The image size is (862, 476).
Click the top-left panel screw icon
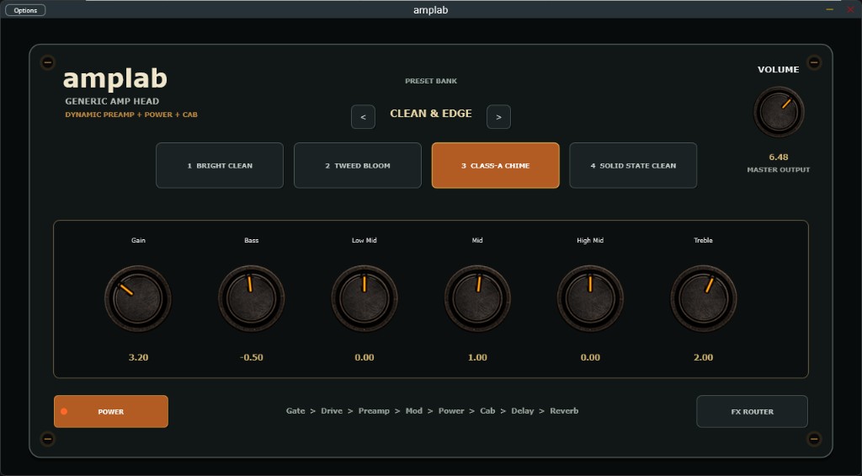tap(48, 62)
